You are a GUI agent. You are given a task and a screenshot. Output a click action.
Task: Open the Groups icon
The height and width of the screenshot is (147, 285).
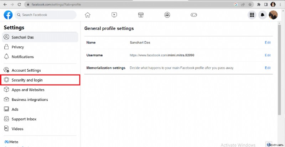[167, 15]
